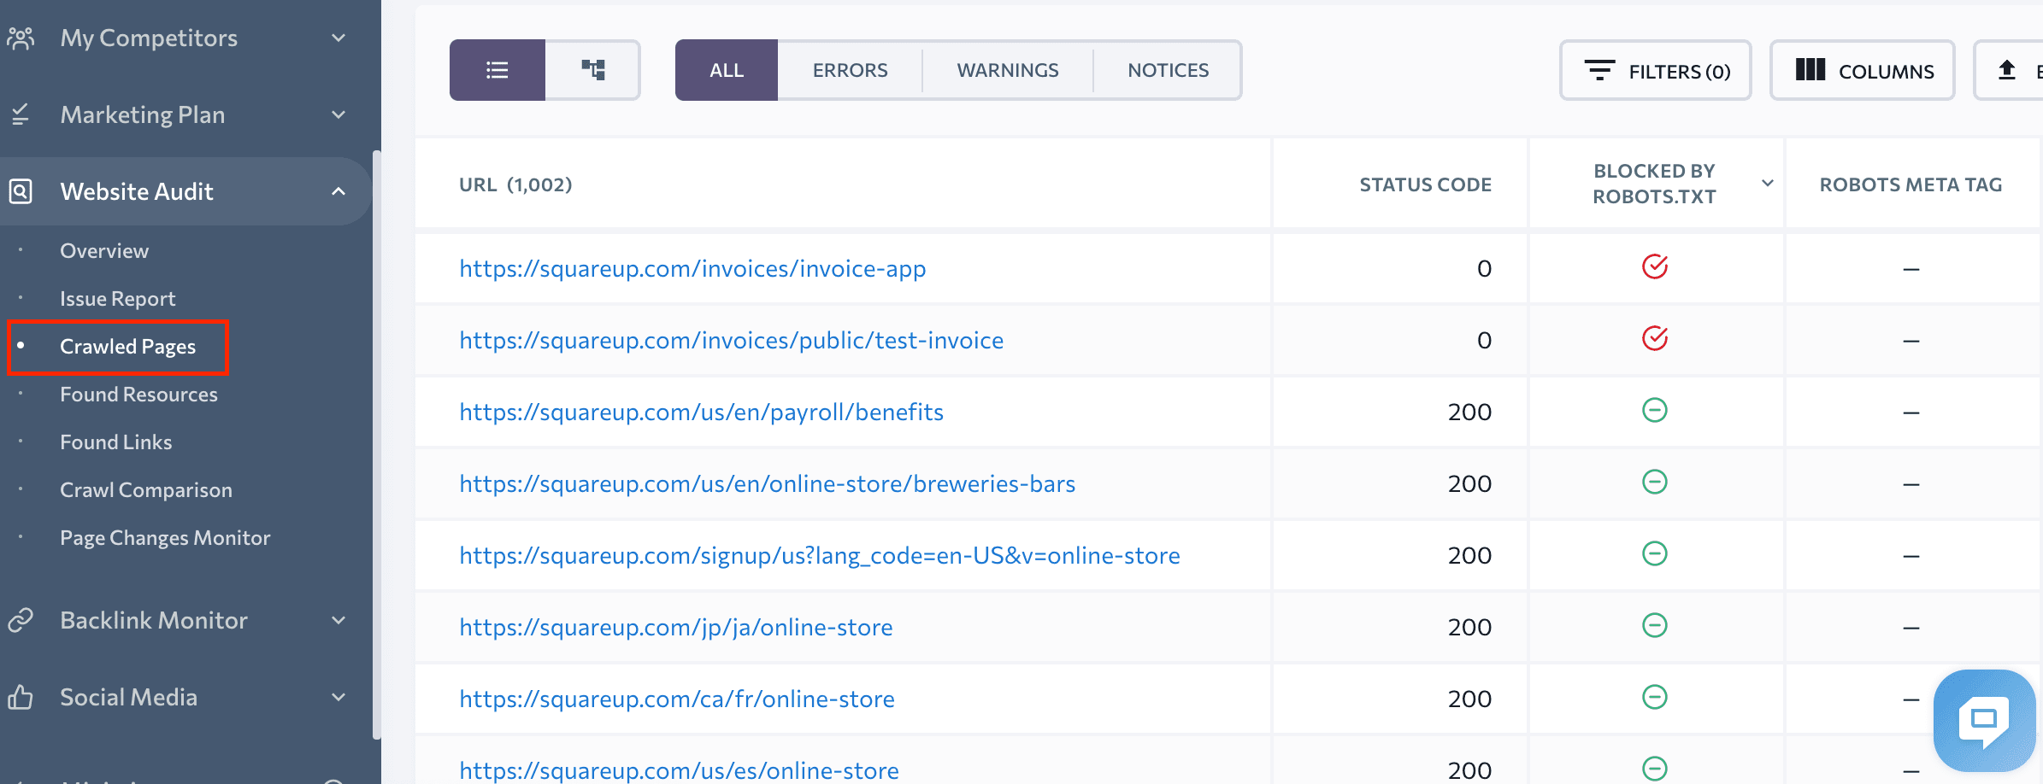Click blocked icon for invoice-app row
The image size is (2043, 784).
point(1655,267)
